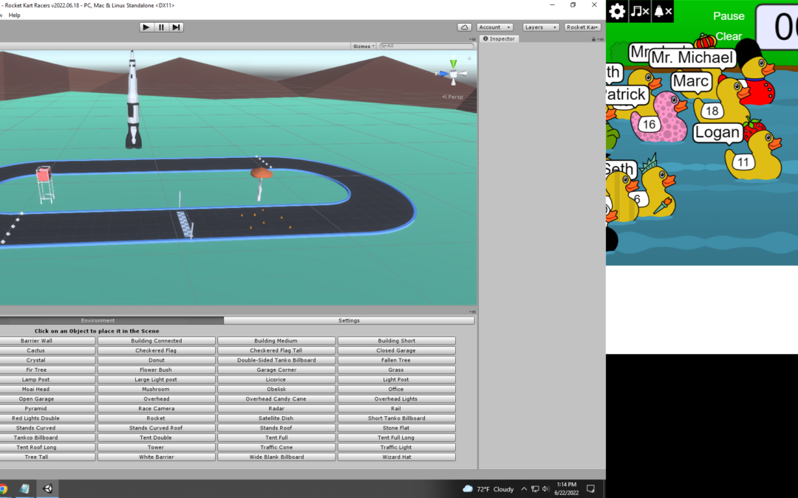Click the Traffic Light button
The image size is (798, 498).
click(x=397, y=447)
